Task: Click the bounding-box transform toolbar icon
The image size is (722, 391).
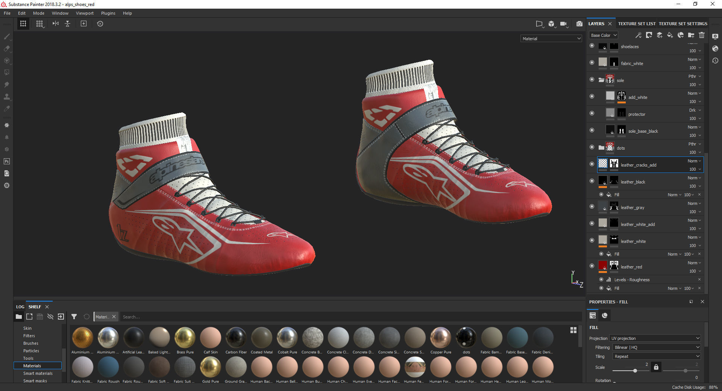Action: coord(23,24)
